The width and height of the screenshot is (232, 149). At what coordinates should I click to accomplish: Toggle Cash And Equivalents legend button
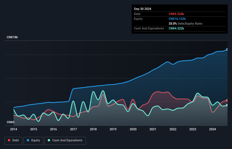click(65, 141)
